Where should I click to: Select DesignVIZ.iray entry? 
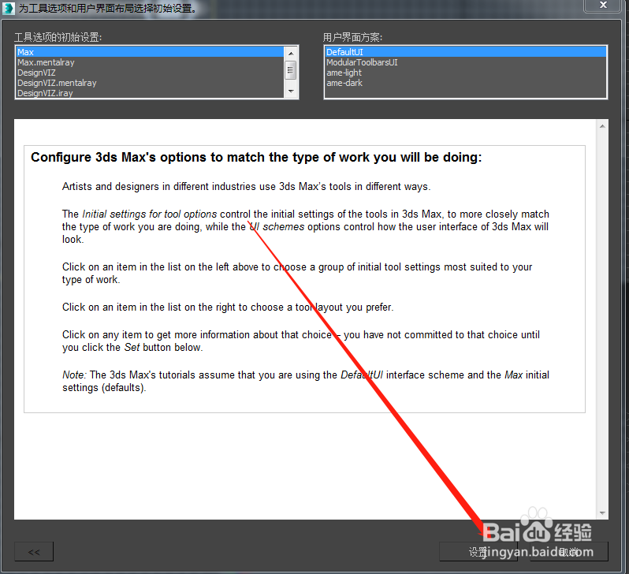point(150,93)
